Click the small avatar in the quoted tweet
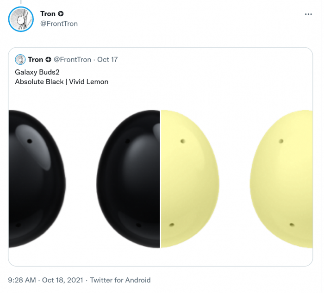The width and height of the screenshot is (324, 293). (20, 59)
